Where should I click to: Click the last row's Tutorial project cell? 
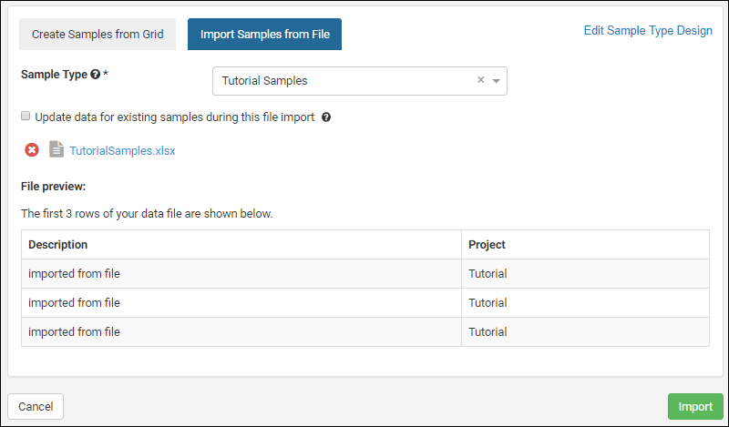pos(488,332)
